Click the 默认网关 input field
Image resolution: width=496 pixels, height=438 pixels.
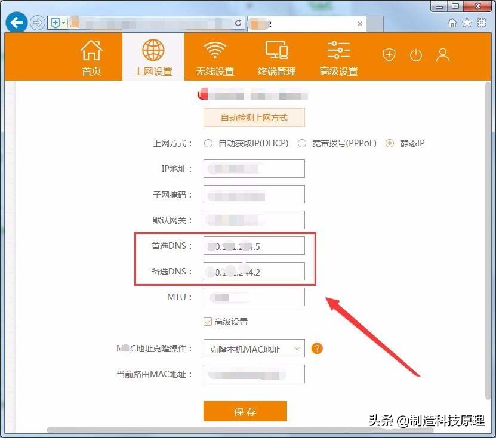click(254, 220)
